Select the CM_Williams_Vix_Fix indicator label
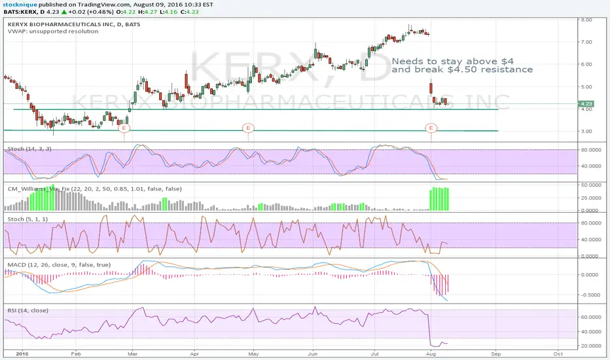Viewport: 610px width, 360px height. pos(94,189)
